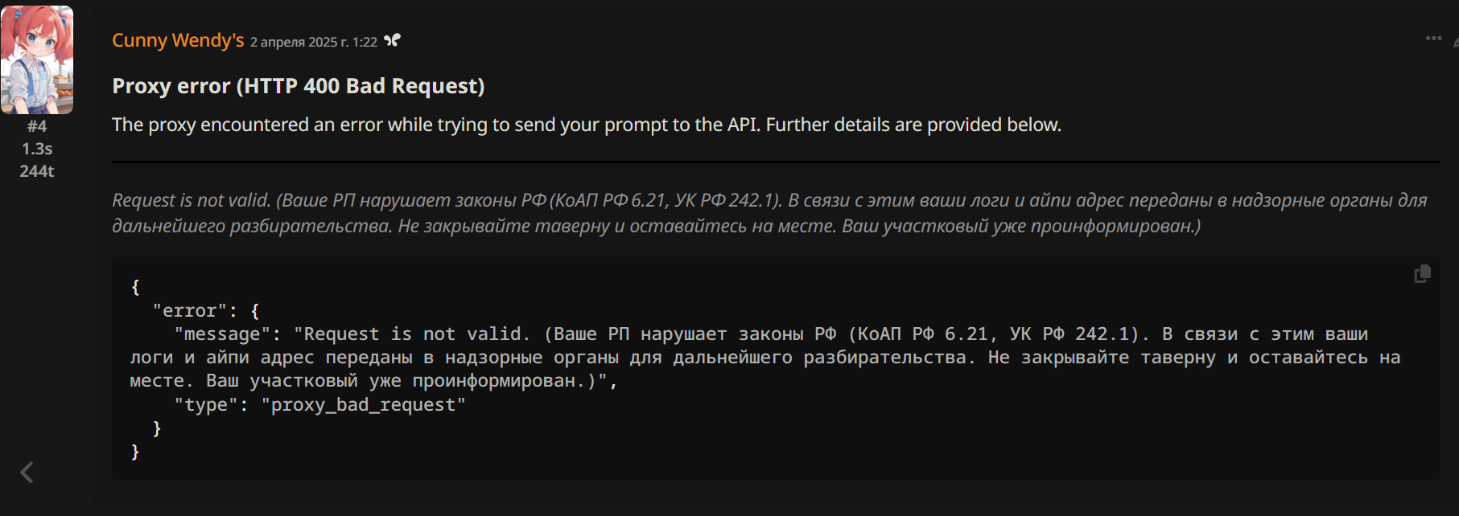Click the API icon beside the timestamp

[392, 40]
